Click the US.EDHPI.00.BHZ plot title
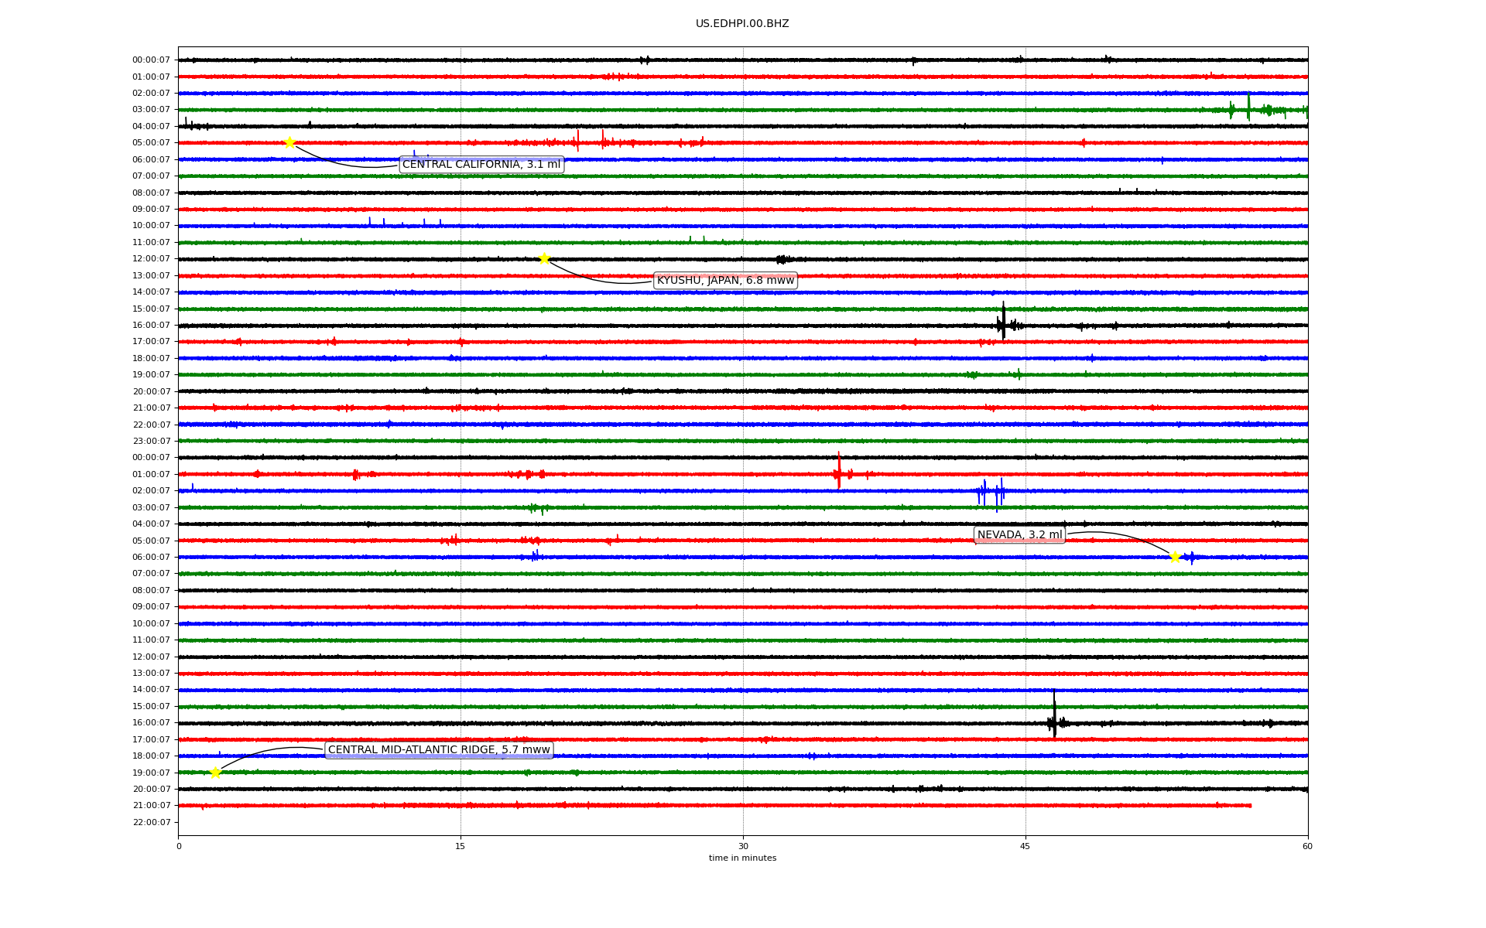1486x928 pixels. click(x=742, y=24)
